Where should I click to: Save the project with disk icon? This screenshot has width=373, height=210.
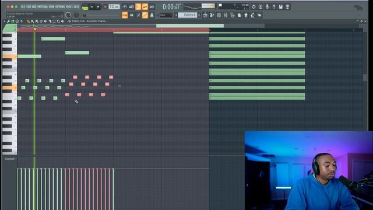(281, 6)
